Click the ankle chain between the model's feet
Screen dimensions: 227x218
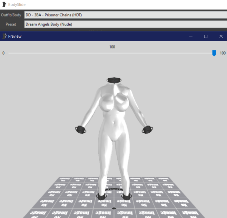(x=114, y=189)
